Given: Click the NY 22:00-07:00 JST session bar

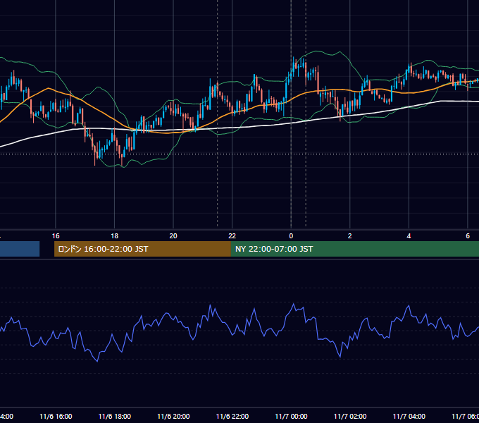Looking at the screenshot, I should [x=354, y=249].
